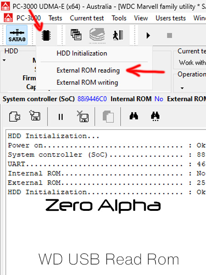Screen dimensions: 206x275
Task: Open the View menu
Action: tap(141, 18)
